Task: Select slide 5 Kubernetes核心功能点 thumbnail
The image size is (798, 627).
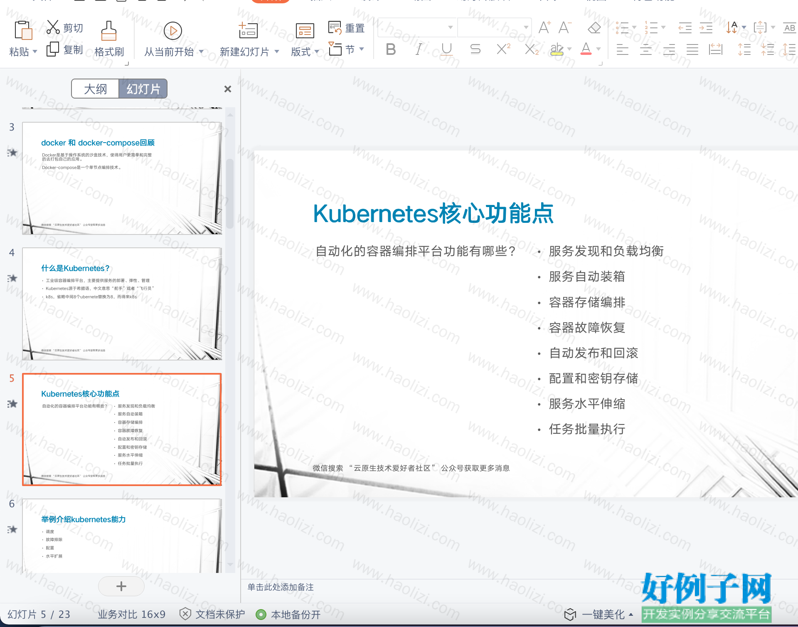Action: 122,430
